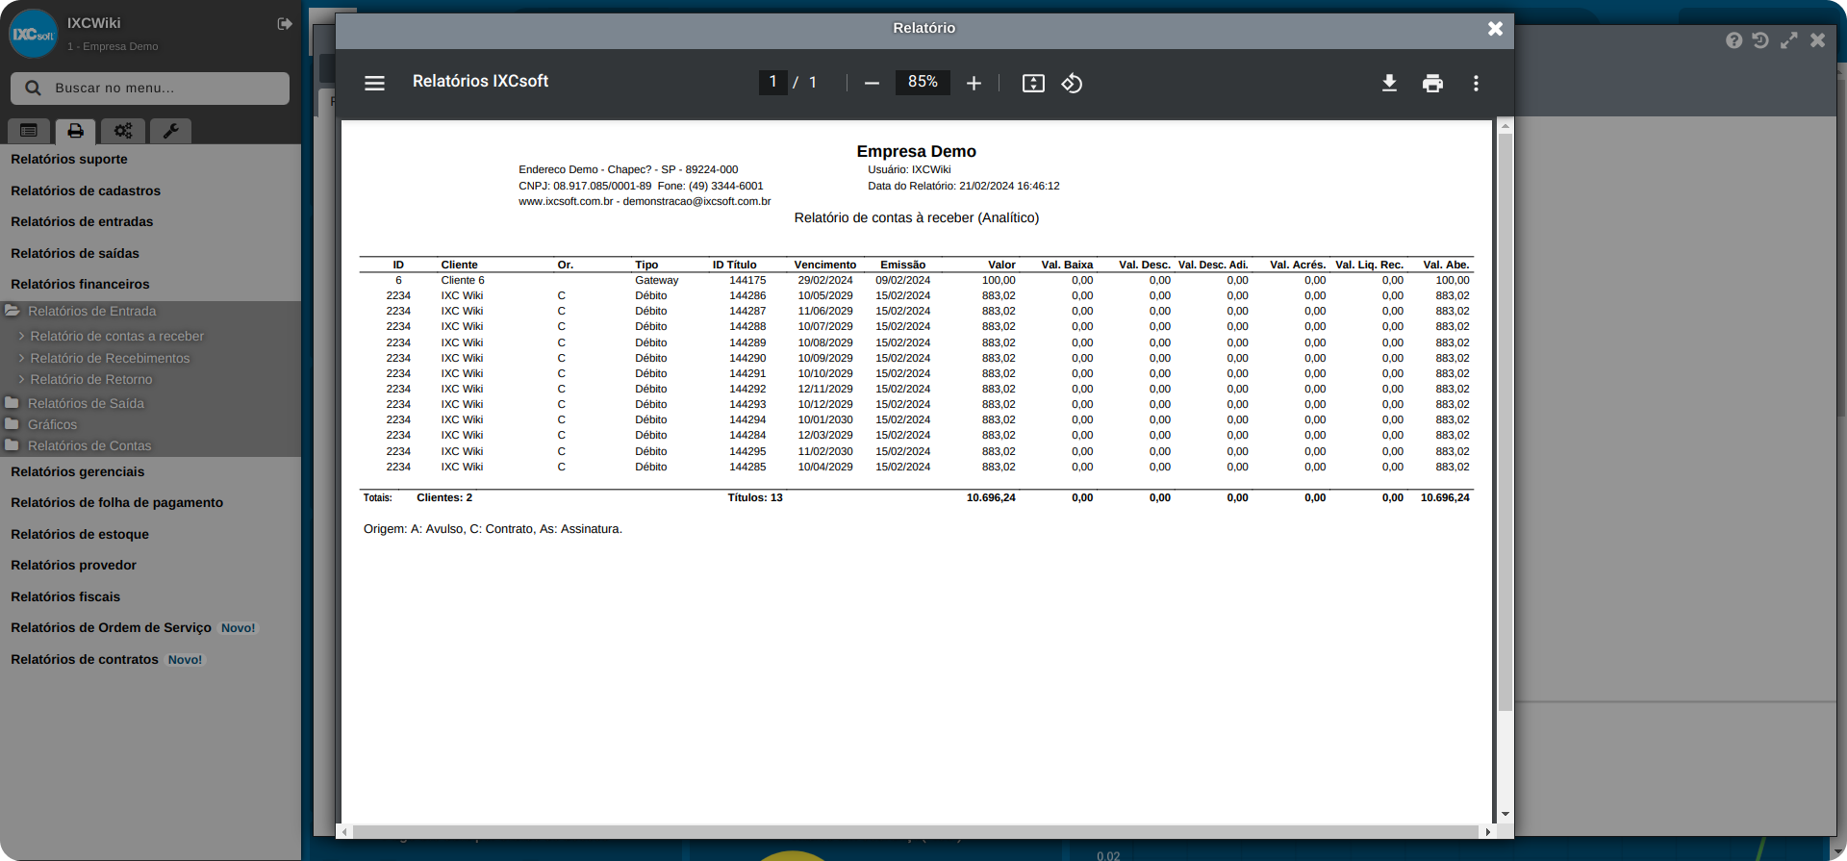
Task: Click the Clientes: 2 total
Action: point(444,498)
